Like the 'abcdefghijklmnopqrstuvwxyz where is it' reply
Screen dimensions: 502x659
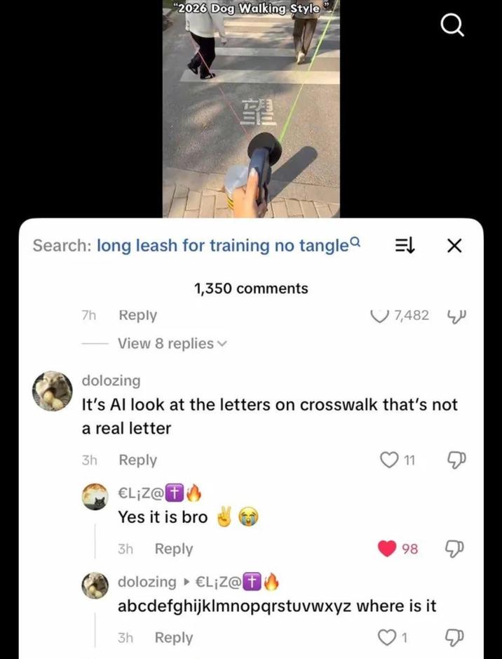386,637
